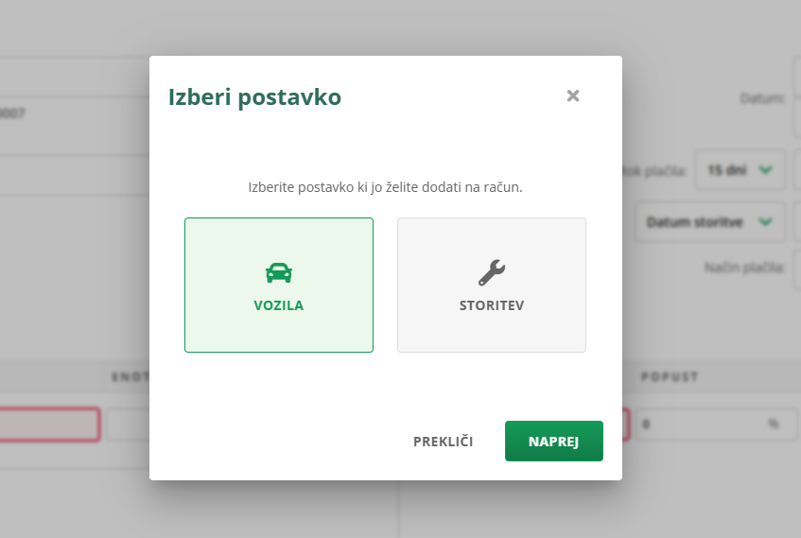Screen dimensions: 801x538
Task: Click the ENOT column header
Action: pyautogui.click(x=131, y=377)
